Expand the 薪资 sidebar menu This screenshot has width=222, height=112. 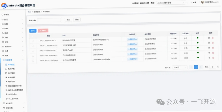pos(12,33)
